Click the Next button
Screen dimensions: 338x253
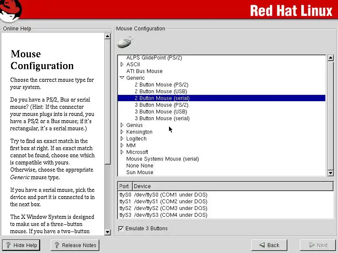click(319, 245)
